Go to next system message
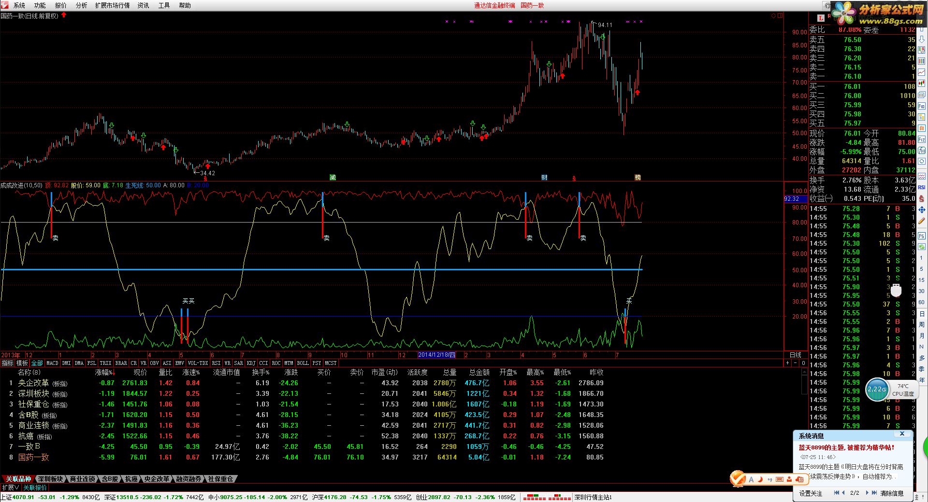This screenshot has height=502, width=928. pos(867,493)
